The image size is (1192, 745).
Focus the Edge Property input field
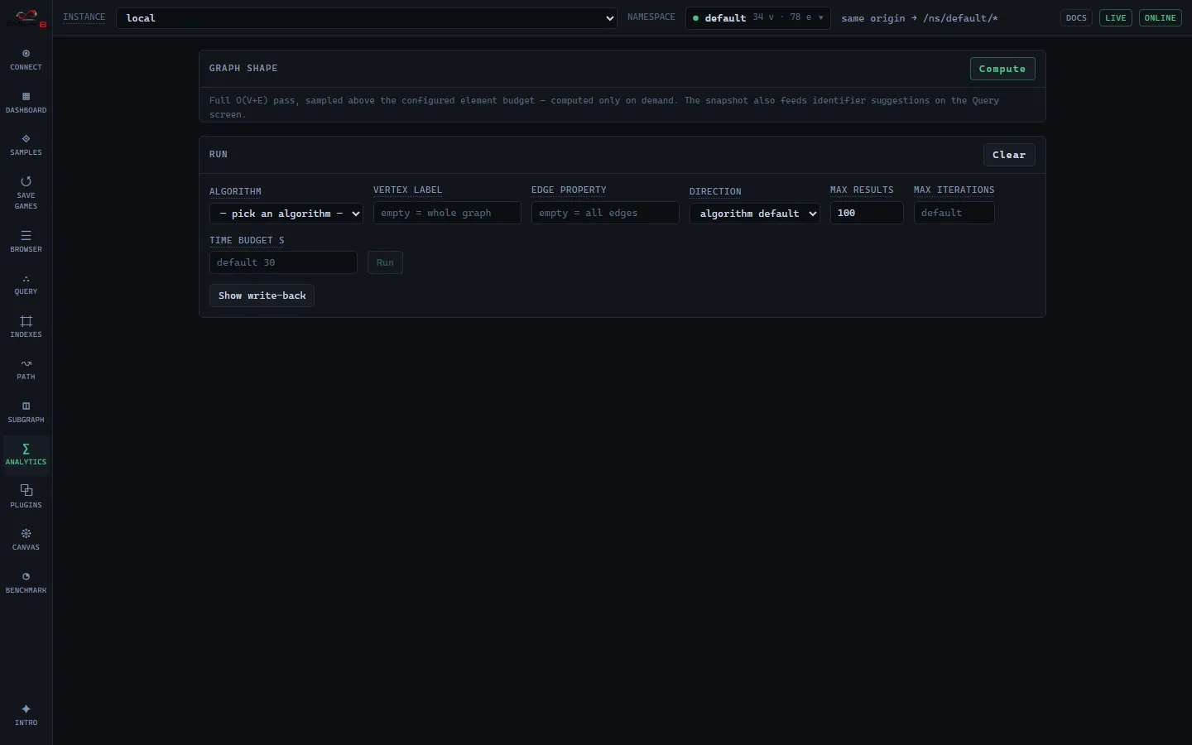(605, 213)
